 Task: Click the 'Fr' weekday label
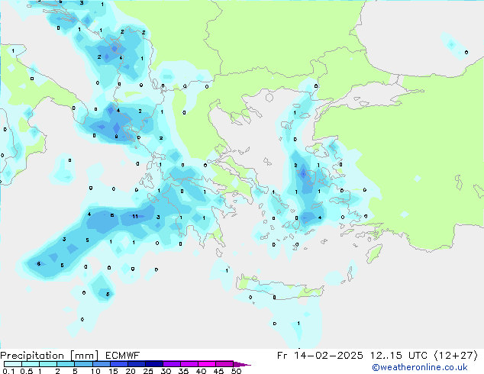tap(282, 356)
